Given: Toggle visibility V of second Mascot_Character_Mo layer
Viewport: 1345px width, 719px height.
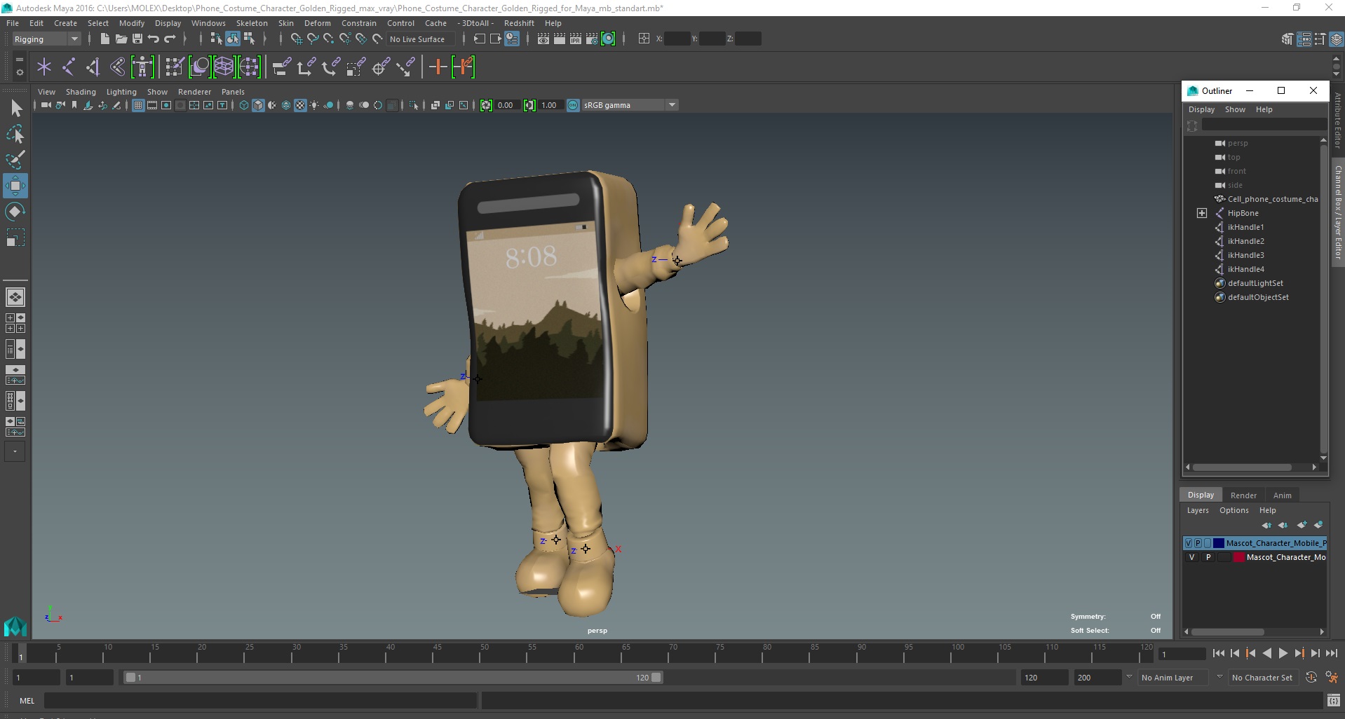Looking at the screenshot, I should tap(1191, 557).
